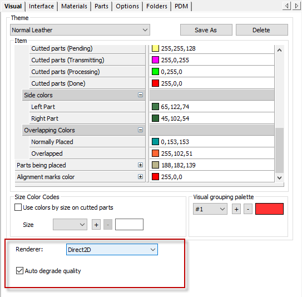
Task: Open the Theme dropdown showing Normal Leather
Action: click(x=80, y=30)
